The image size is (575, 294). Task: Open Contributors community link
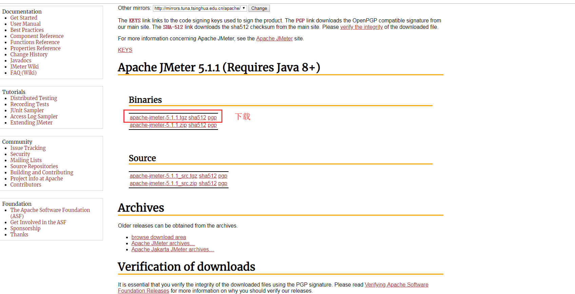26,184
